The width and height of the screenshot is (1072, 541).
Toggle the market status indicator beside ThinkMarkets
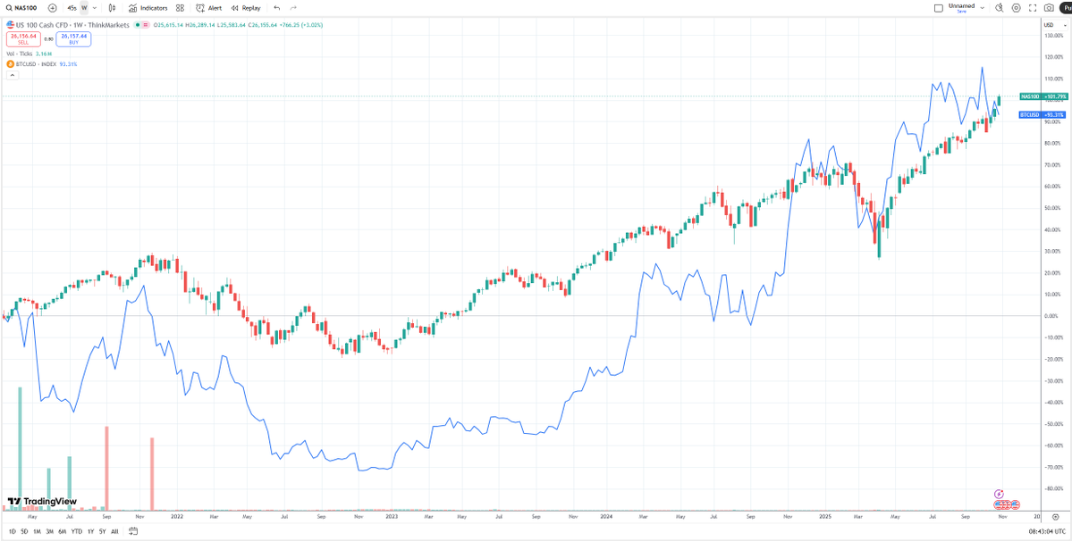[x=137, y=25]
